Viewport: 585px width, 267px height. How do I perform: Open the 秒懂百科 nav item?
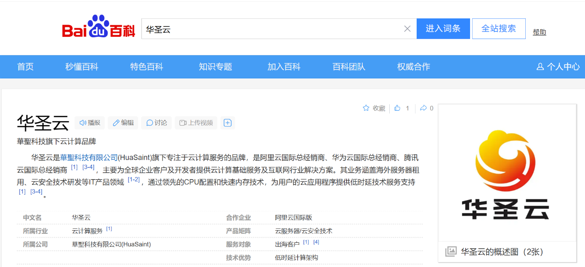(x=82, y=67)
